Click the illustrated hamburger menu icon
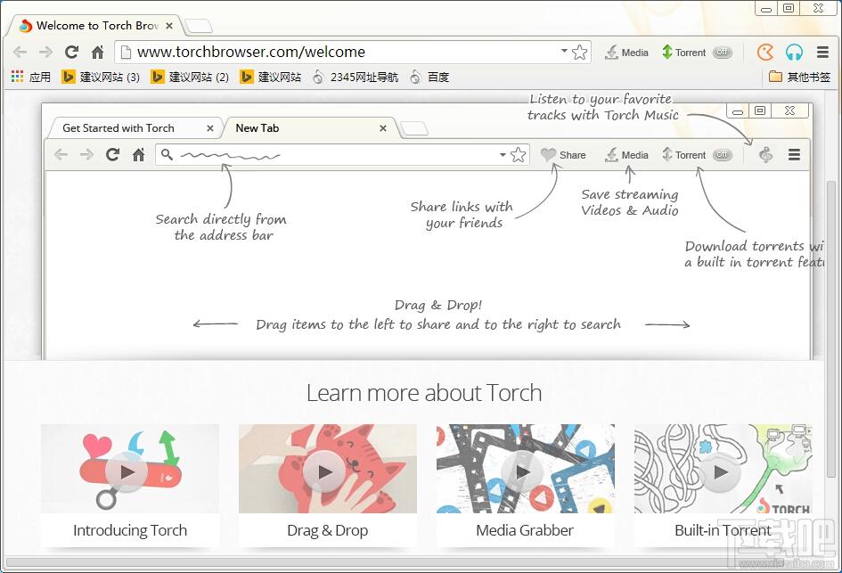 (x=794, y=155)
